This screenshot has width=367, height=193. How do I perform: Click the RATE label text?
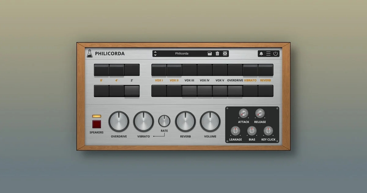(164, 131)
